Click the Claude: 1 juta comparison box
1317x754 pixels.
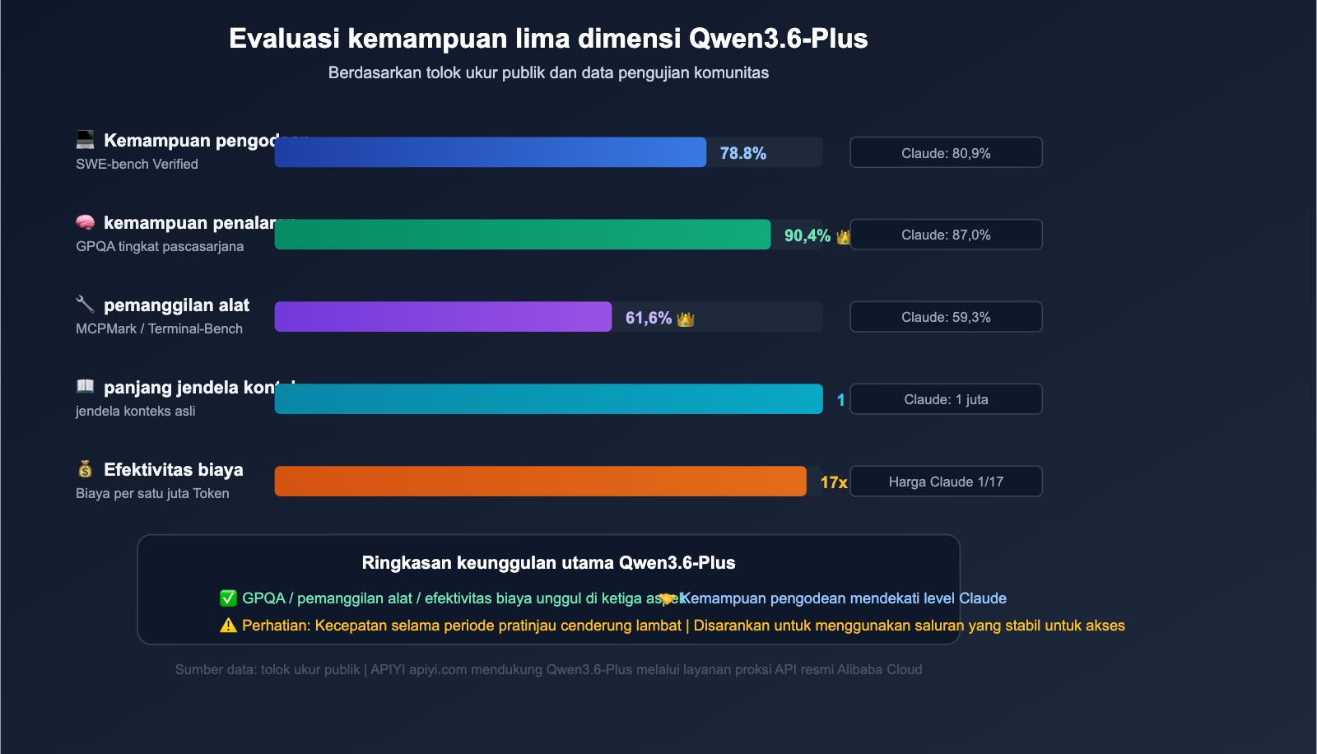pyautogui.click(x=946, y=399)
